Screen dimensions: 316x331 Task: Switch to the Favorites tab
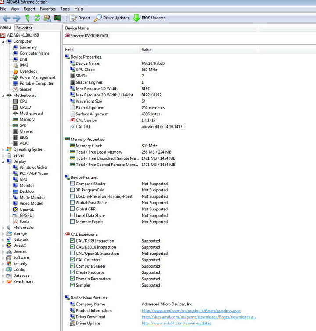[24, 28]
